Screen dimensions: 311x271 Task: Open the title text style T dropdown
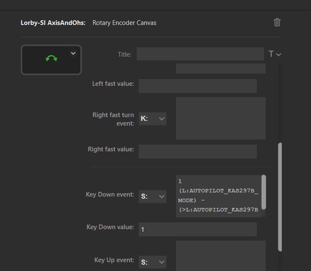coord(275,54)
